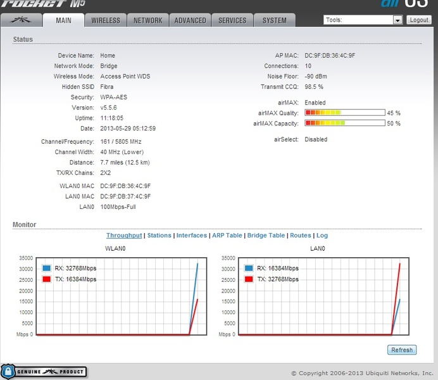Open the Ubiquiti logo tab

pos(21,20)
